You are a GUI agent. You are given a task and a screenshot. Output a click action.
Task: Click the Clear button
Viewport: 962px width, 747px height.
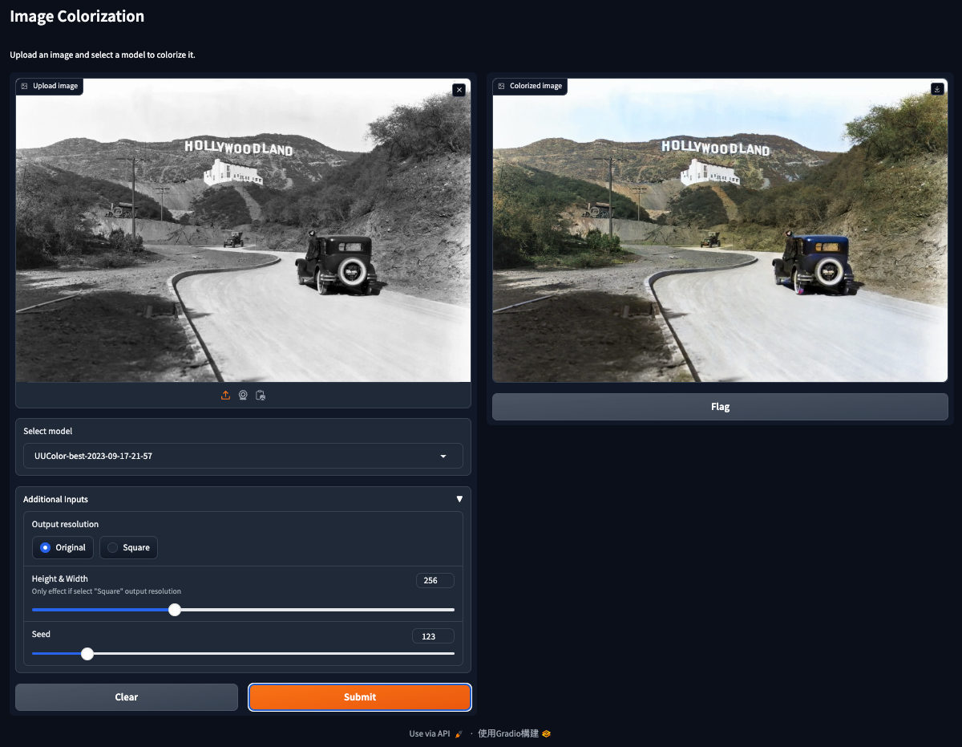coord(126,696)
